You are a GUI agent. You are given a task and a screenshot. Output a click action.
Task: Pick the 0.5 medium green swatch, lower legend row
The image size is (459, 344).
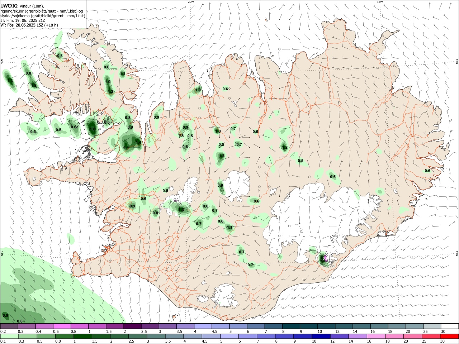46,336
